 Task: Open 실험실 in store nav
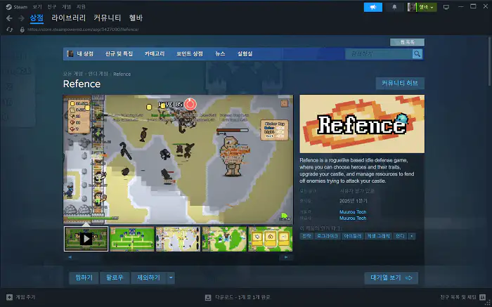(245, 54)
